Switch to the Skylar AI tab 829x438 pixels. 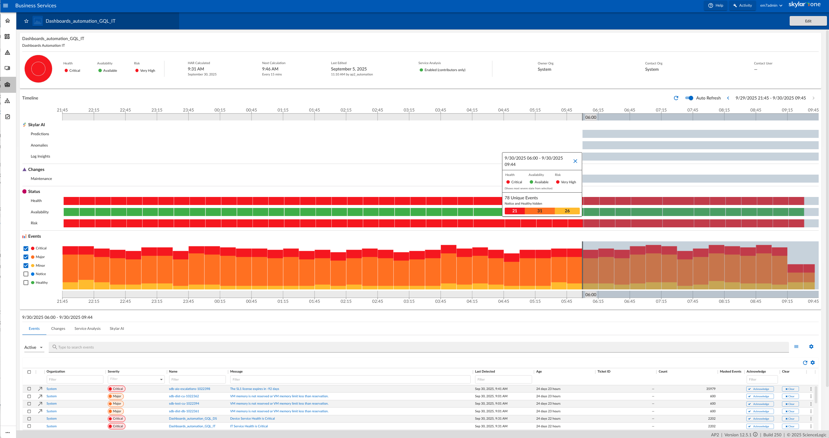(x=117, y=328)
